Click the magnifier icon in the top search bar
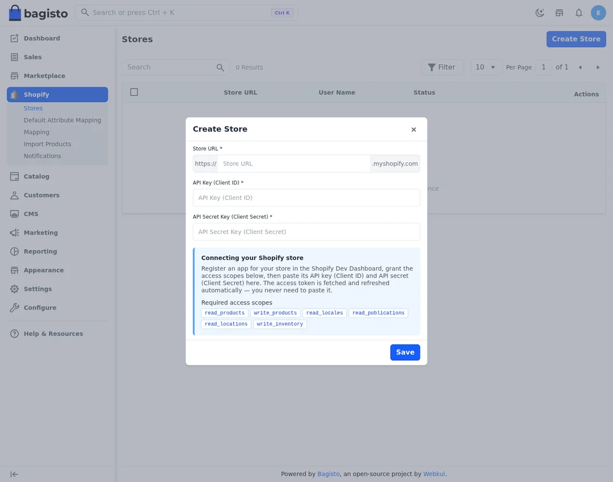 click(x=85, y=13)
